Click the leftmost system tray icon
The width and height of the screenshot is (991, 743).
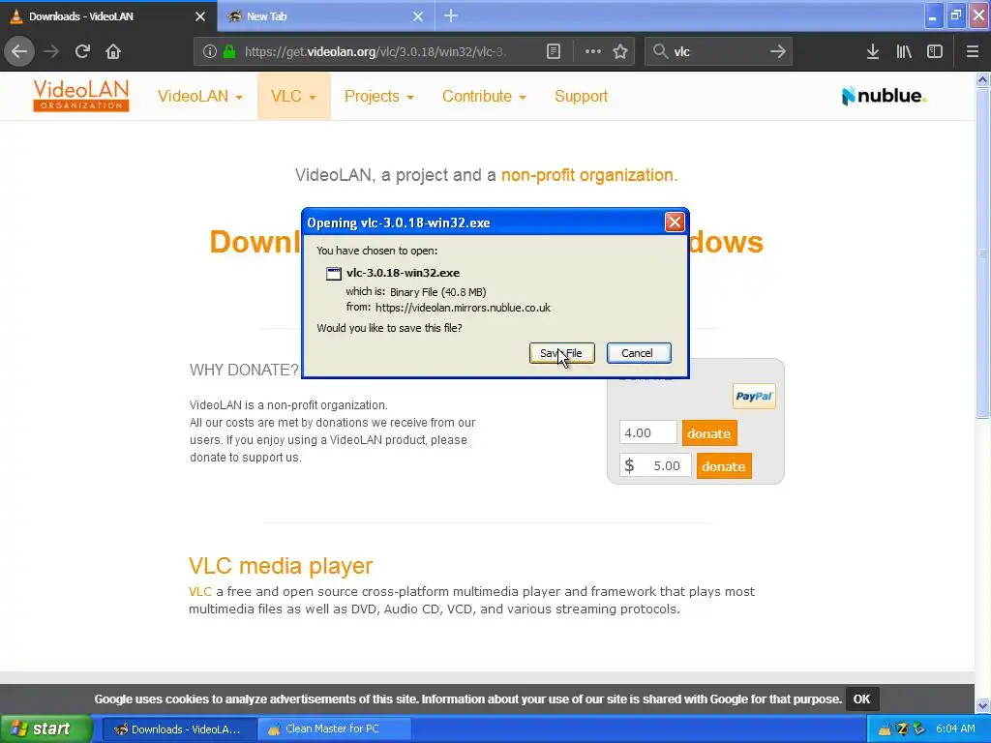tap(885, 729)
